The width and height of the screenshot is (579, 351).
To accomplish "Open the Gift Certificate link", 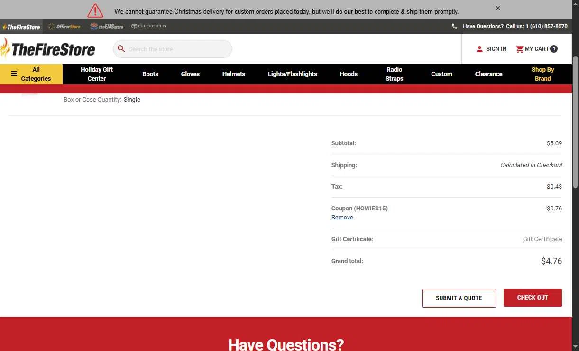I will (542, 239).
